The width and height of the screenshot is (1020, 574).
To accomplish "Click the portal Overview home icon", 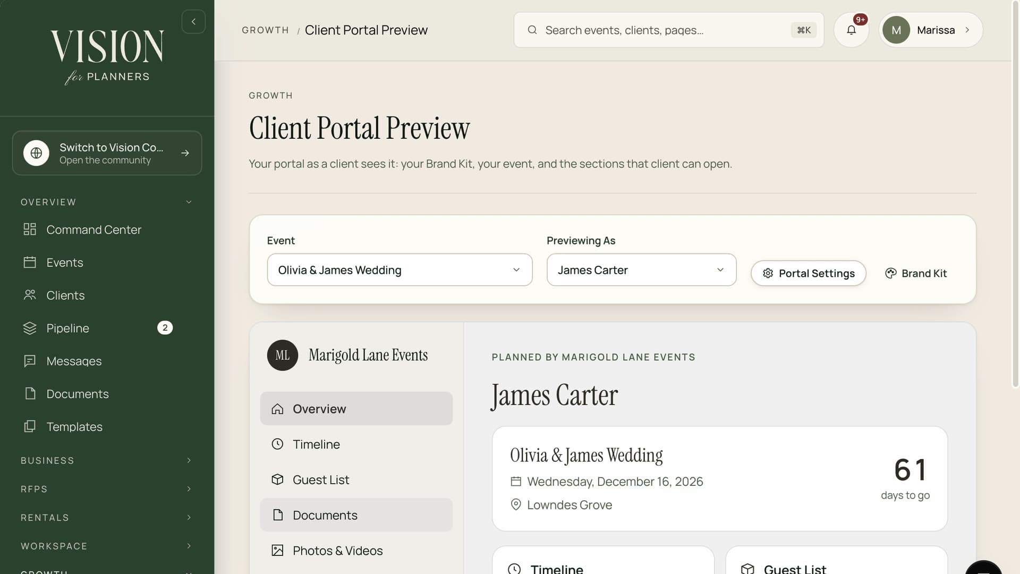I will point(277,409).
